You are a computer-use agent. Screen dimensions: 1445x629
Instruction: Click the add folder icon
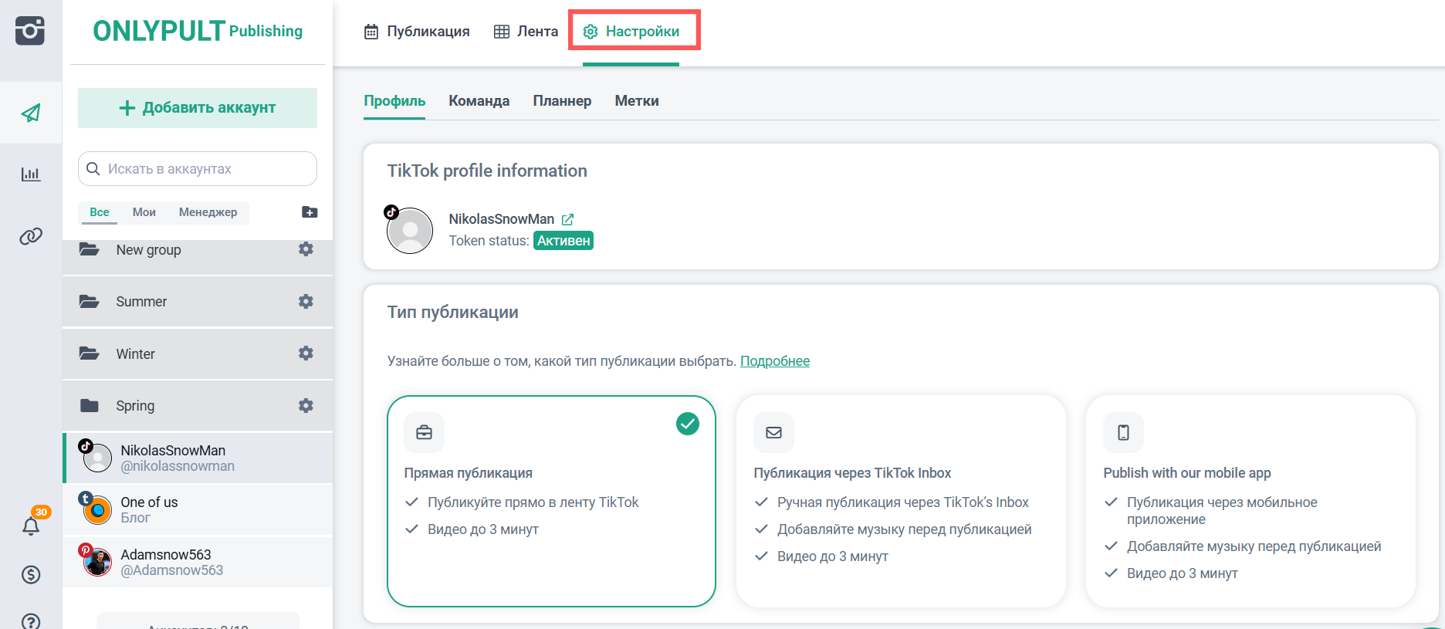[310, 212]
